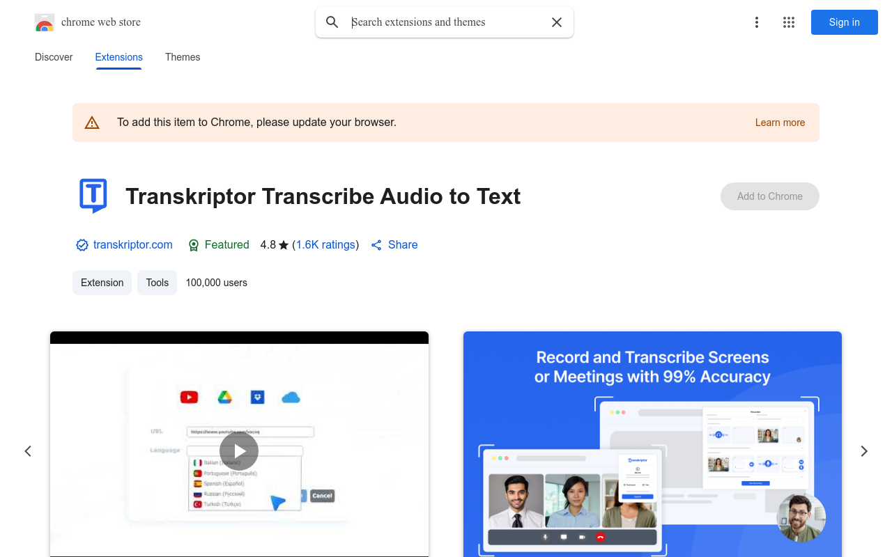Click the Featured label text
The height and width of the screenshot is (557, 892).
(x=226, y=245)
